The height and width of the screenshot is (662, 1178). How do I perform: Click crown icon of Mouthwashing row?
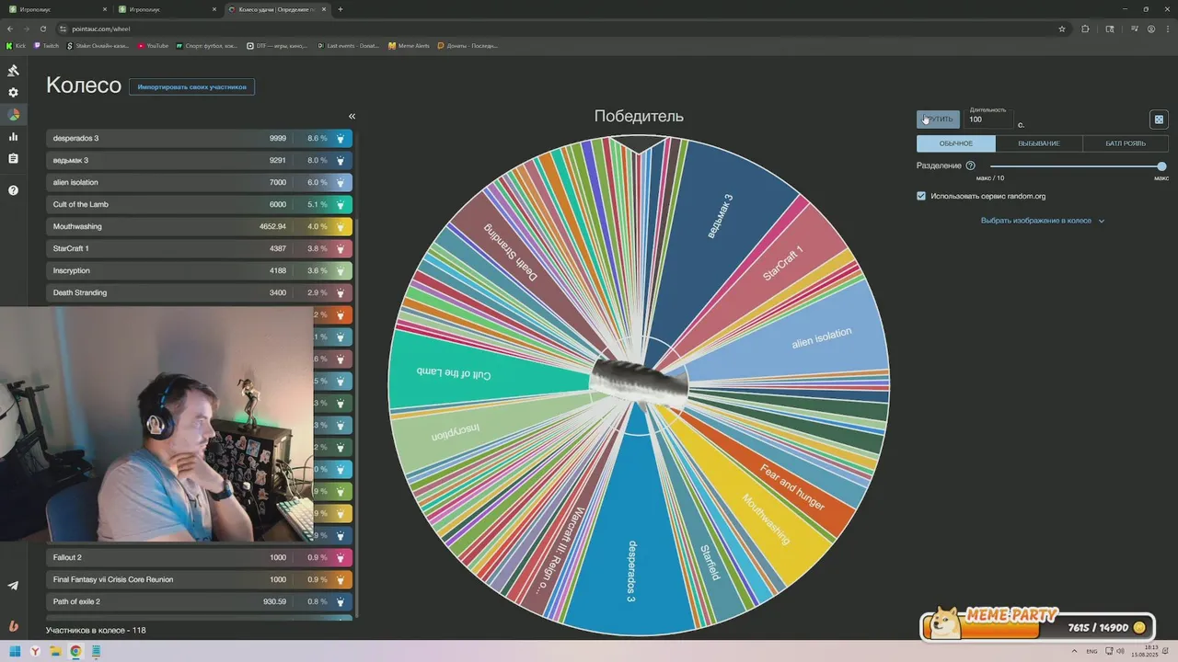coord(341,226)
